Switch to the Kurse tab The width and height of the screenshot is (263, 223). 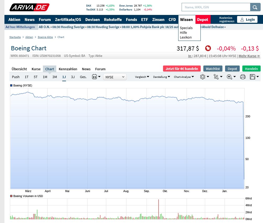point(36,69)
